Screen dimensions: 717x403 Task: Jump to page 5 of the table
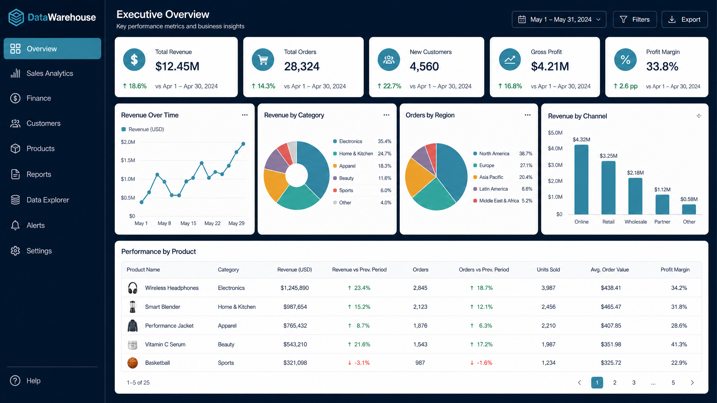(x=673, y=383)
